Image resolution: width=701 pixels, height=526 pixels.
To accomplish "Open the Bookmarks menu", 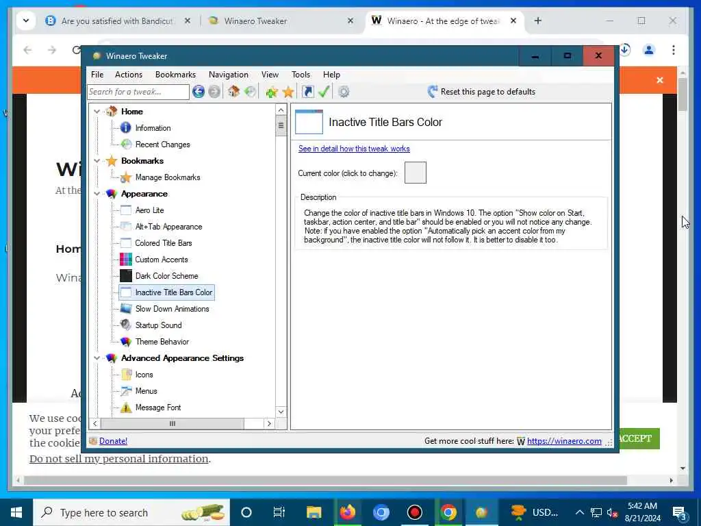I will 175,75.
